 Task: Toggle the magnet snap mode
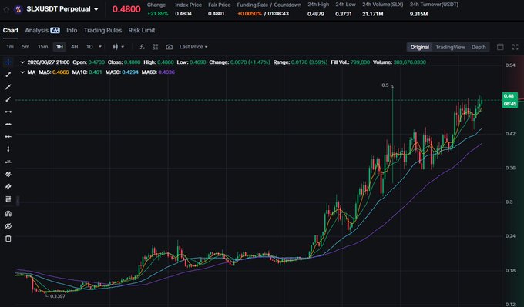tap(8, 214)
